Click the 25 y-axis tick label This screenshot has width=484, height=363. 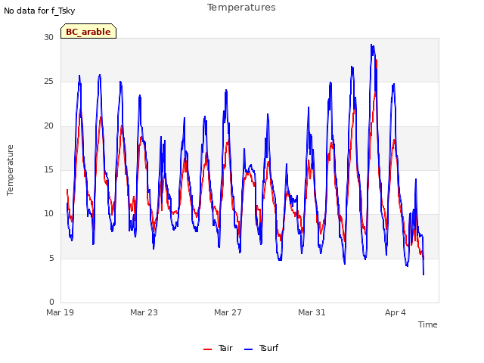tap(48, 82)
